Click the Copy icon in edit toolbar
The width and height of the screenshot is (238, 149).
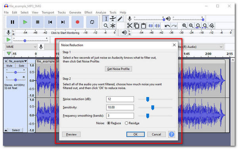(136, 26)
